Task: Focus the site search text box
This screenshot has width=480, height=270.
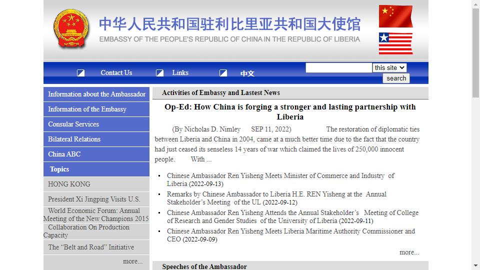Action: click(338, 67)
